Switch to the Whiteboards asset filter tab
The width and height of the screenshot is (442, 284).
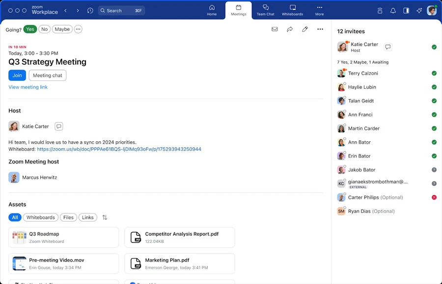coord(40,217)
